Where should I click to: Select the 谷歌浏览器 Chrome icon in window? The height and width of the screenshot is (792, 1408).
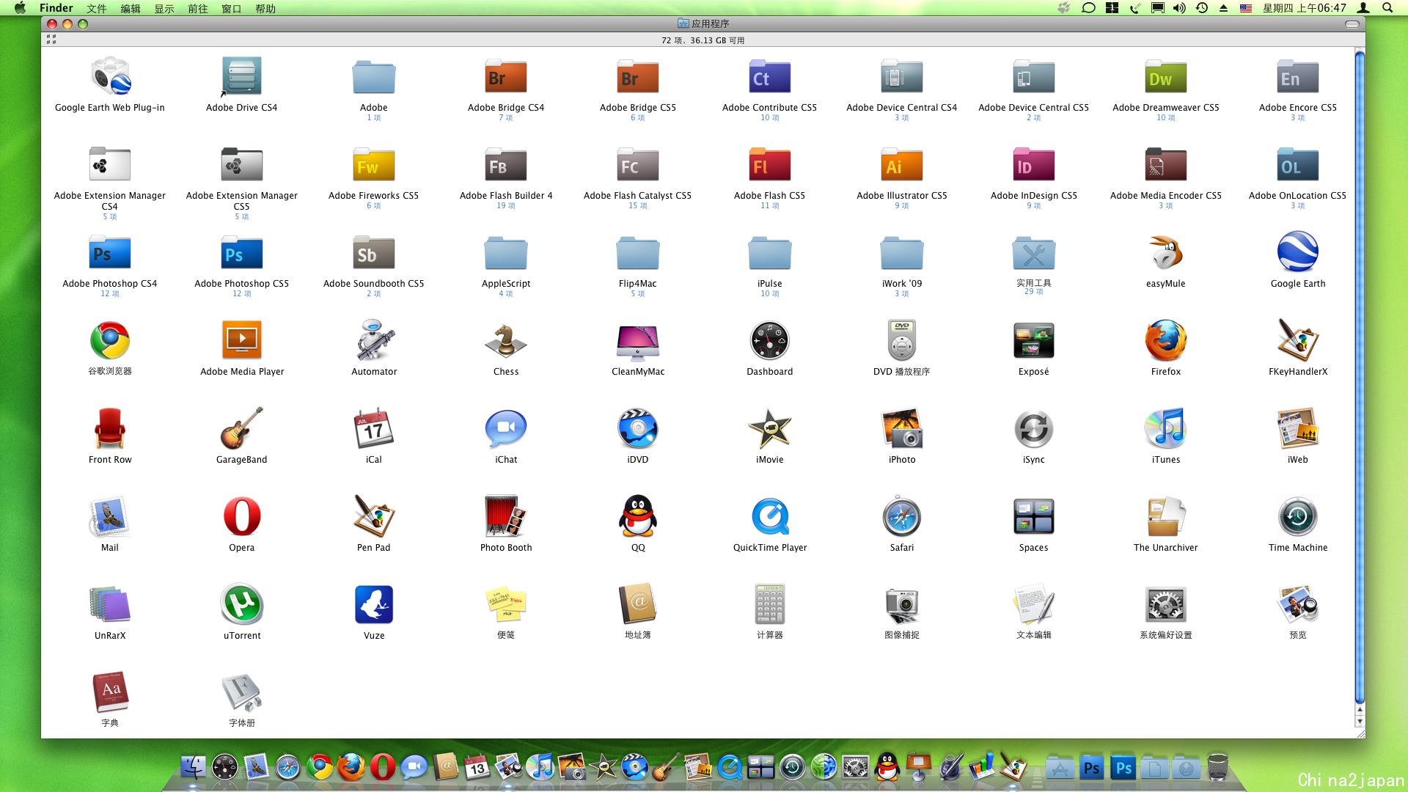(110, 340)
